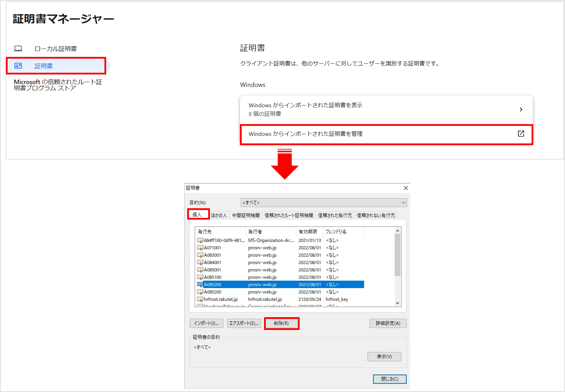565x392 pixels.
Task: Click the certificate list scroll up arrow
Action: pos(397,231)
